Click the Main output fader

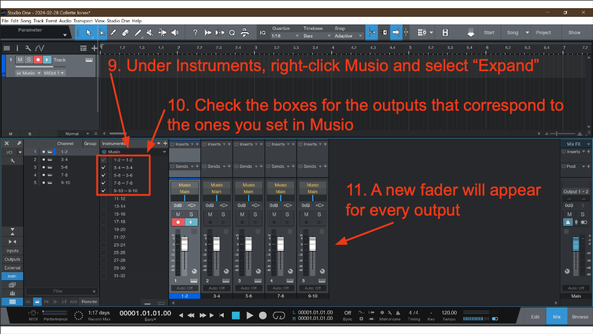coord(576,244)
